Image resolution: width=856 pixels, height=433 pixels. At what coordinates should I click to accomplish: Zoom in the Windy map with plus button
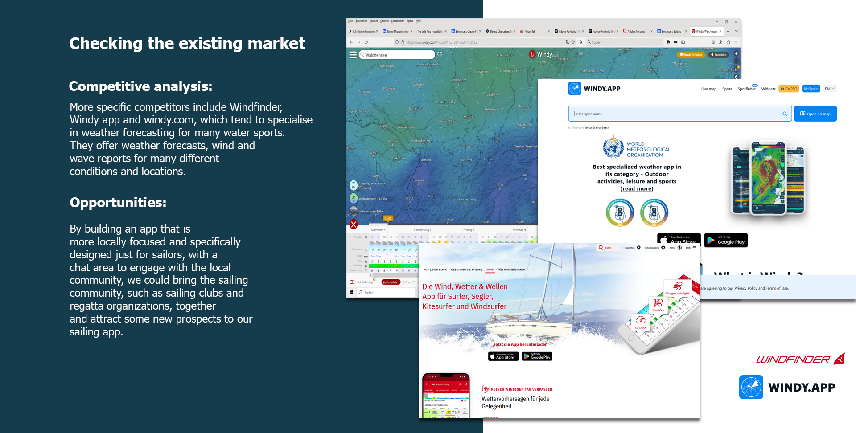tap(736, 53)
